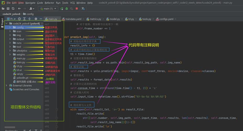The width and height of the screenshot is (243, 131).
Task: Open Project panel settings gear
Action: 36,19
